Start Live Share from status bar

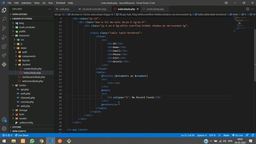pos(22,135)
